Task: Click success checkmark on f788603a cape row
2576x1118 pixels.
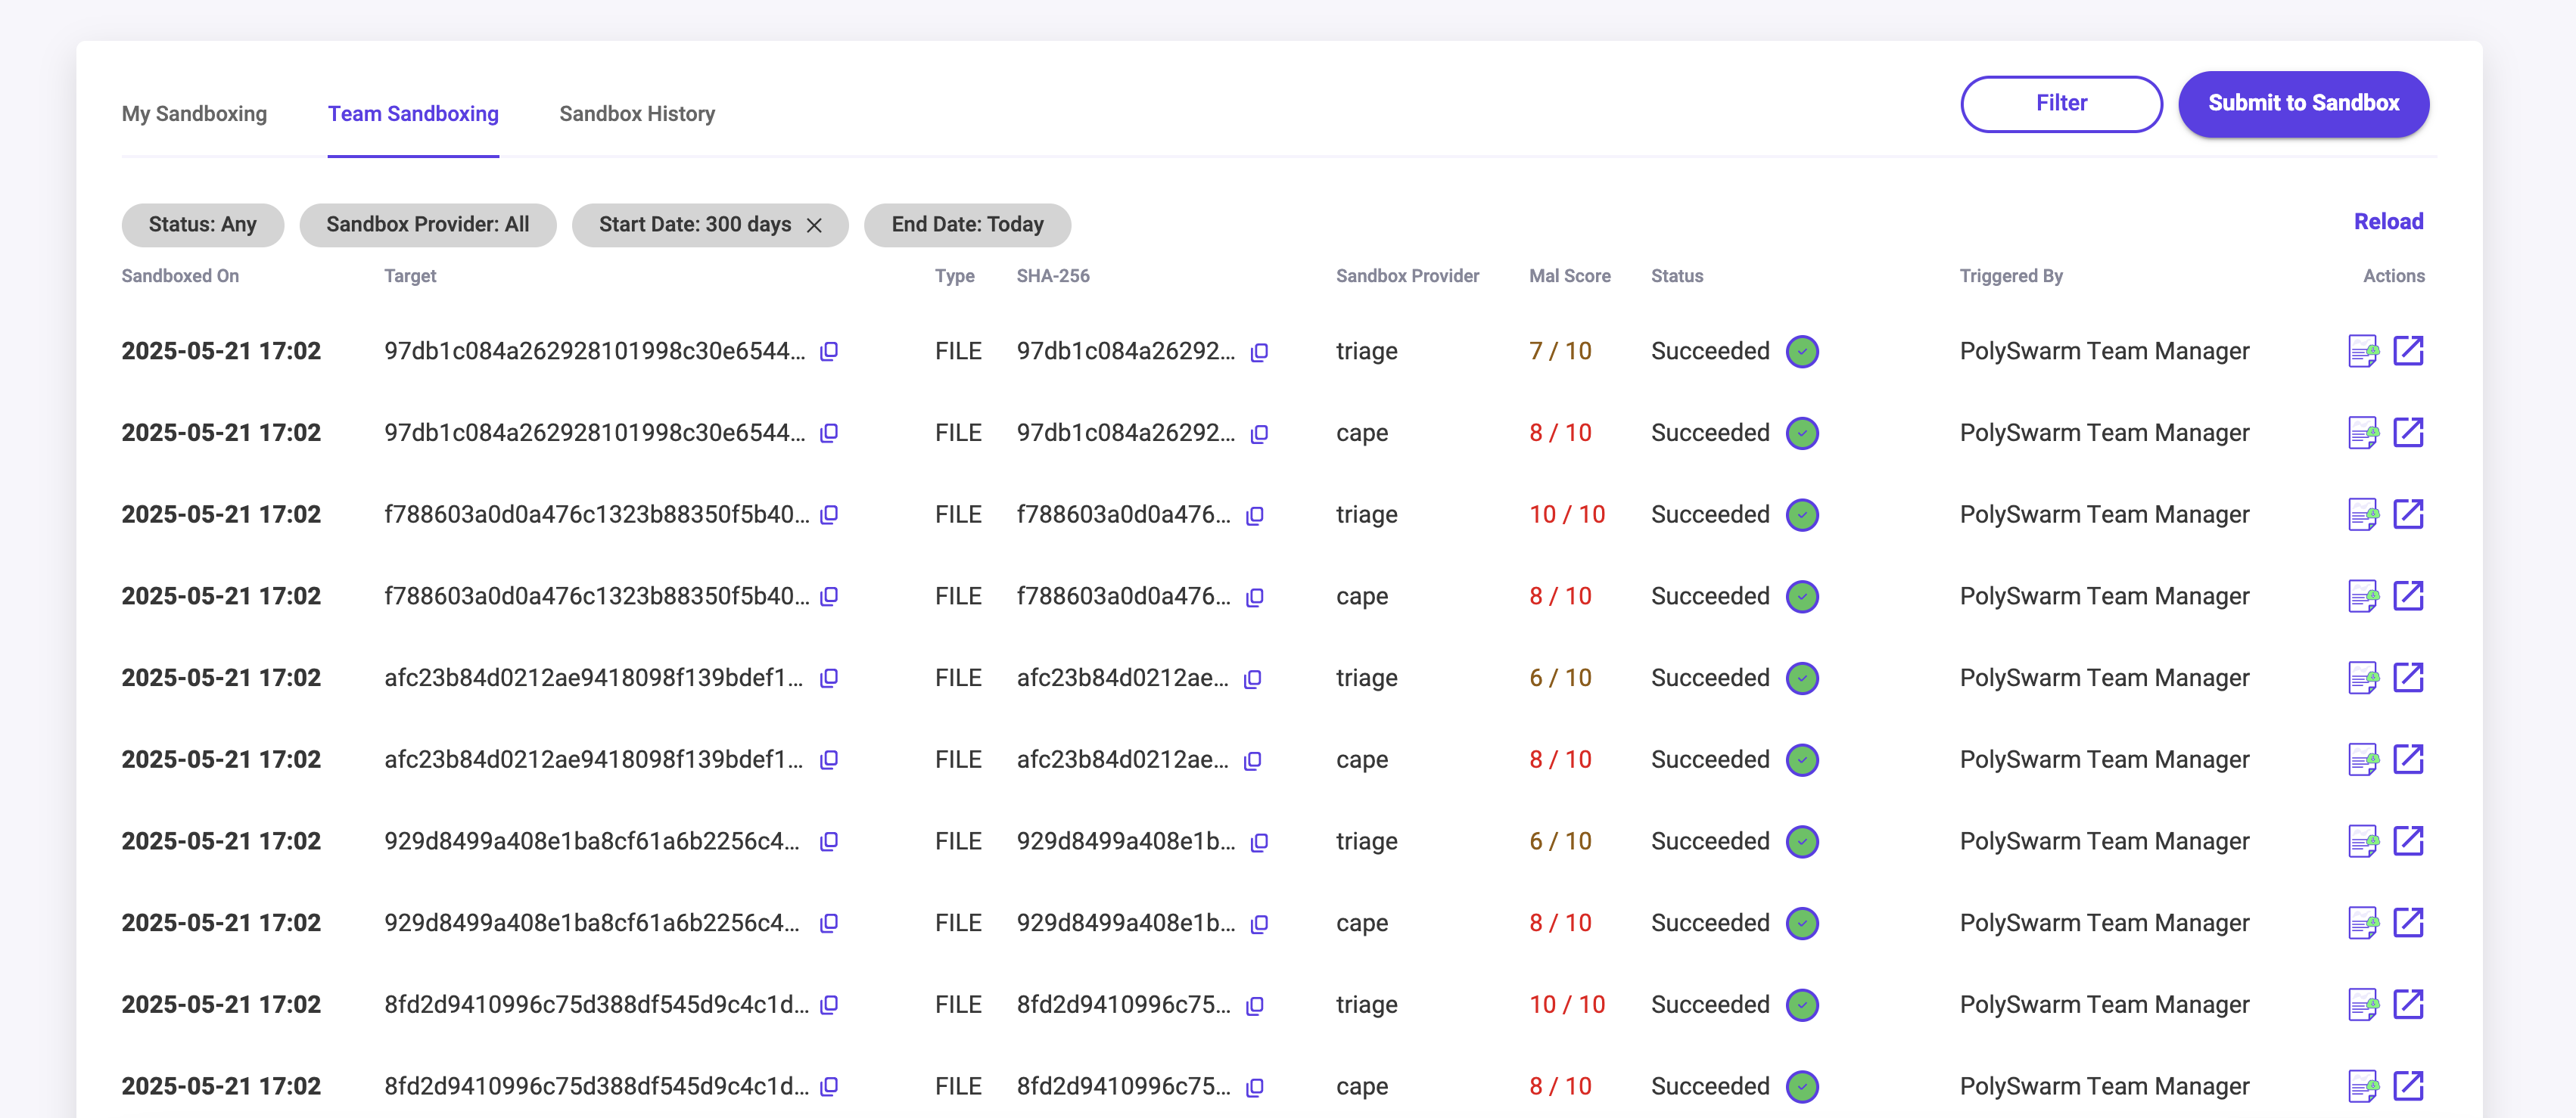Action: (x=1802, y=597)
